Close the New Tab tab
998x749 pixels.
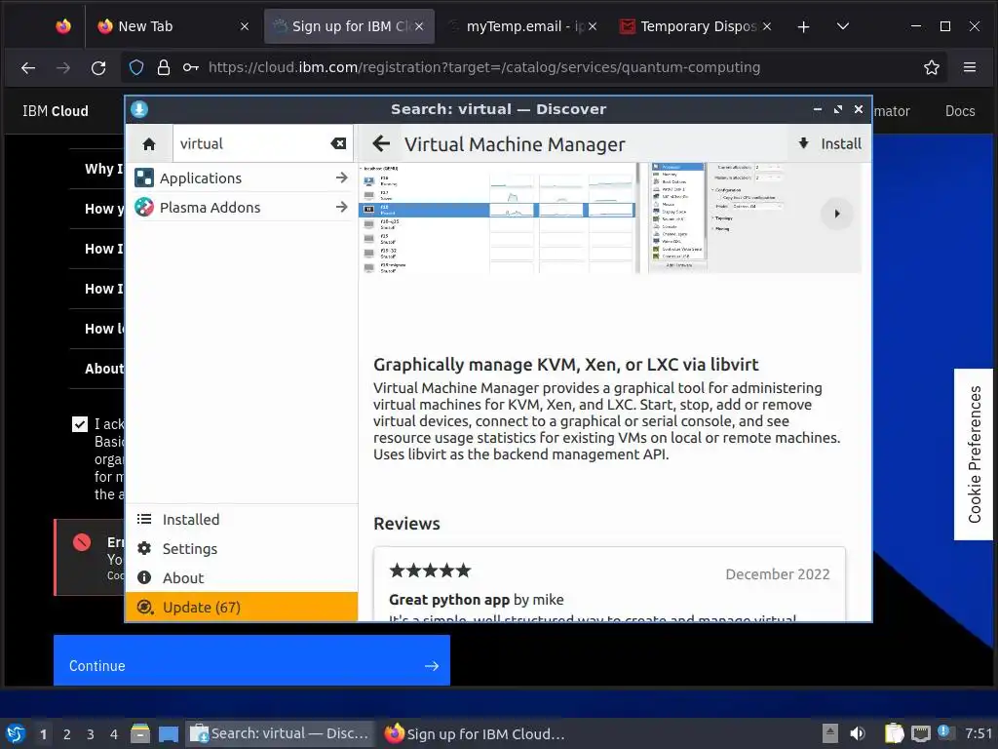245,26
